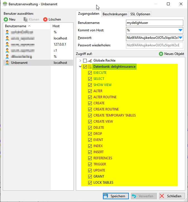Click the red Löschen delete icon
The height and width of the screenshot is (202, 188).
pyautogui.click(x=45, y=19)
